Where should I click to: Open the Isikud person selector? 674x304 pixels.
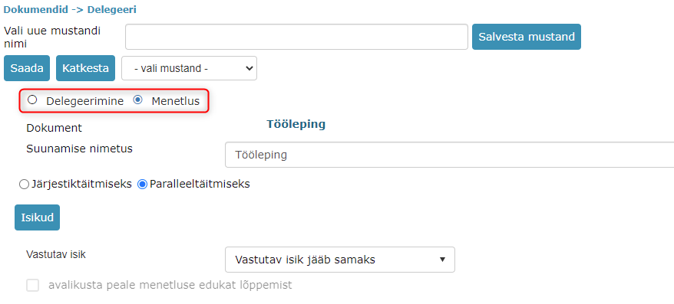(x=38, y=217)
